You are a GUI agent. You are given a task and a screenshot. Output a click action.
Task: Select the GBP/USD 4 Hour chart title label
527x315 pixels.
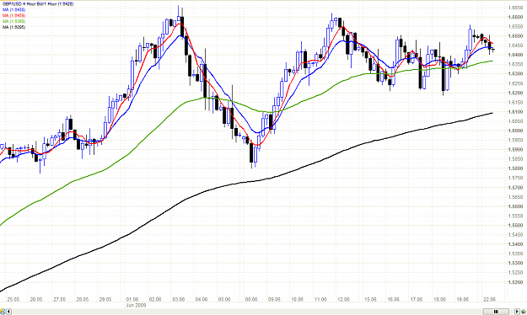tap(38, 4)
